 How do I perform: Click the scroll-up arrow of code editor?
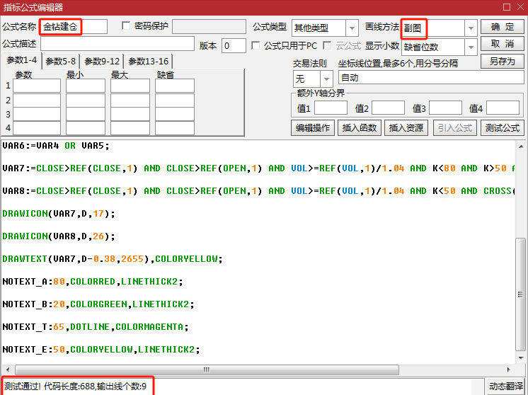click(x=521, y=147)
